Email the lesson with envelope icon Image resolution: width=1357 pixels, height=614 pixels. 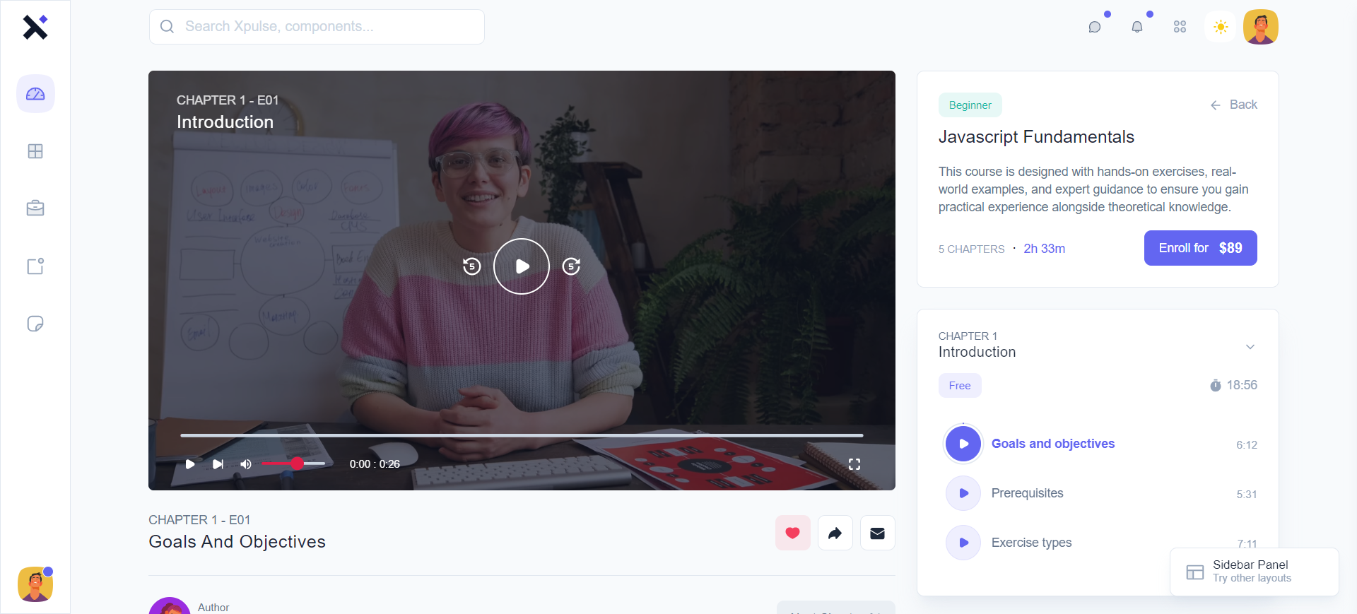pyautogui.click(x=877, y=533)
